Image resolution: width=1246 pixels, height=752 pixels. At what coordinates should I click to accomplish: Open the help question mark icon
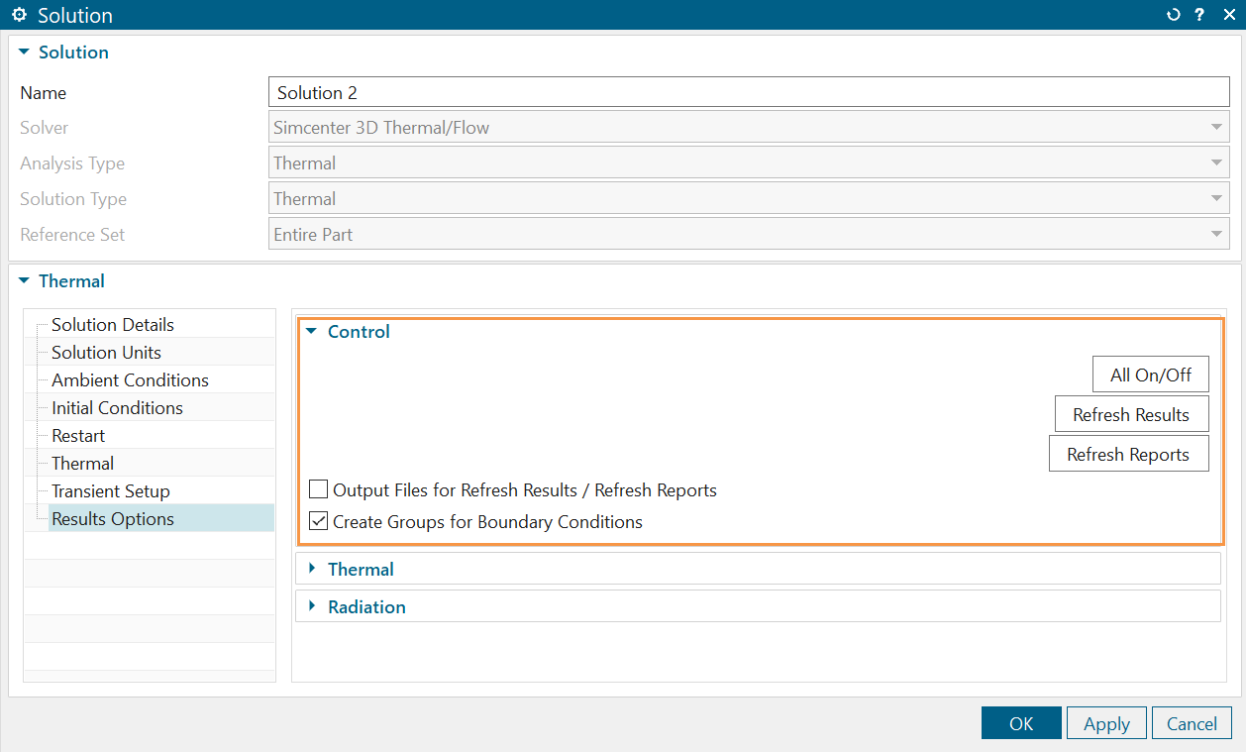[x=1199, y=15]
